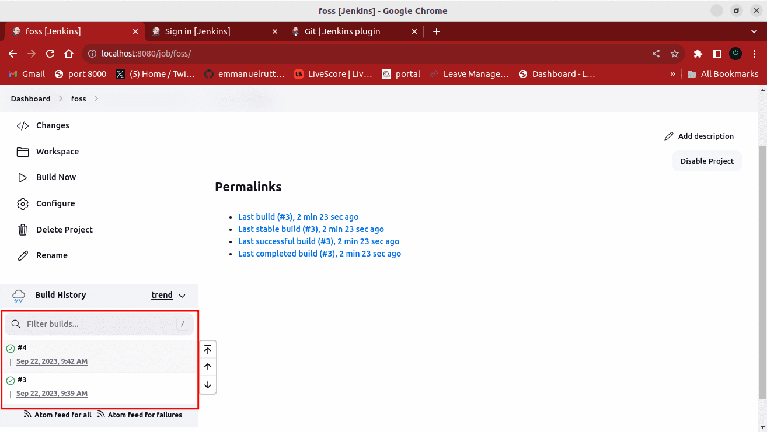Open Configure gear icon

click(23, 203)
